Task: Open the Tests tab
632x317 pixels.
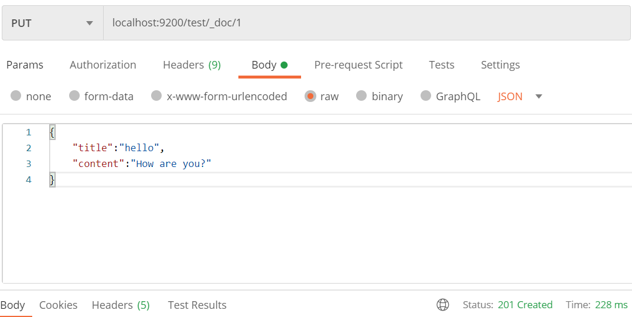Action: (x=442, y=65)
